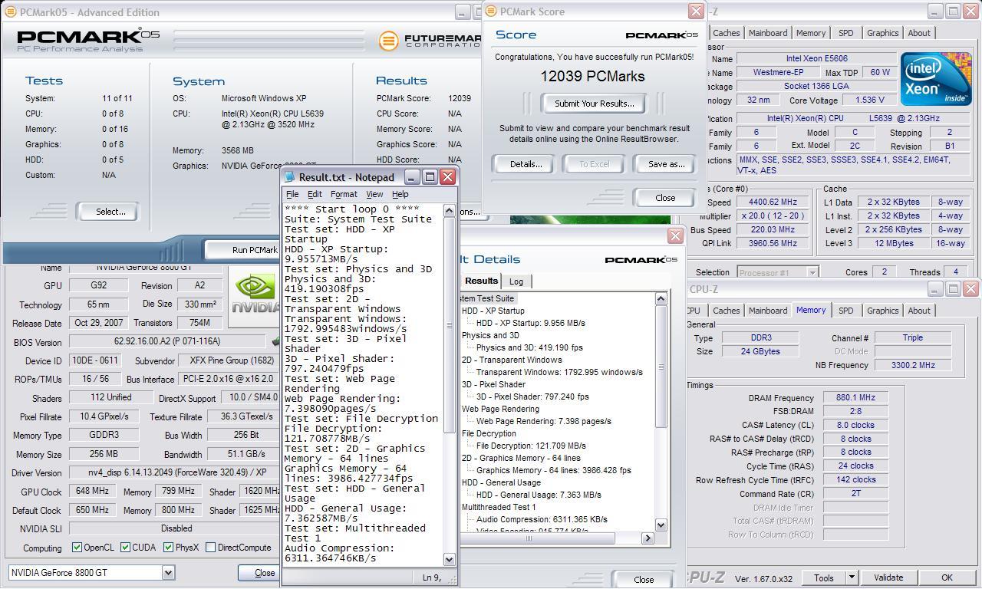Click Result Details scrollbar down arrow
Image resolution: width=982 pixels, height=589 pixels.
(661, 525)
